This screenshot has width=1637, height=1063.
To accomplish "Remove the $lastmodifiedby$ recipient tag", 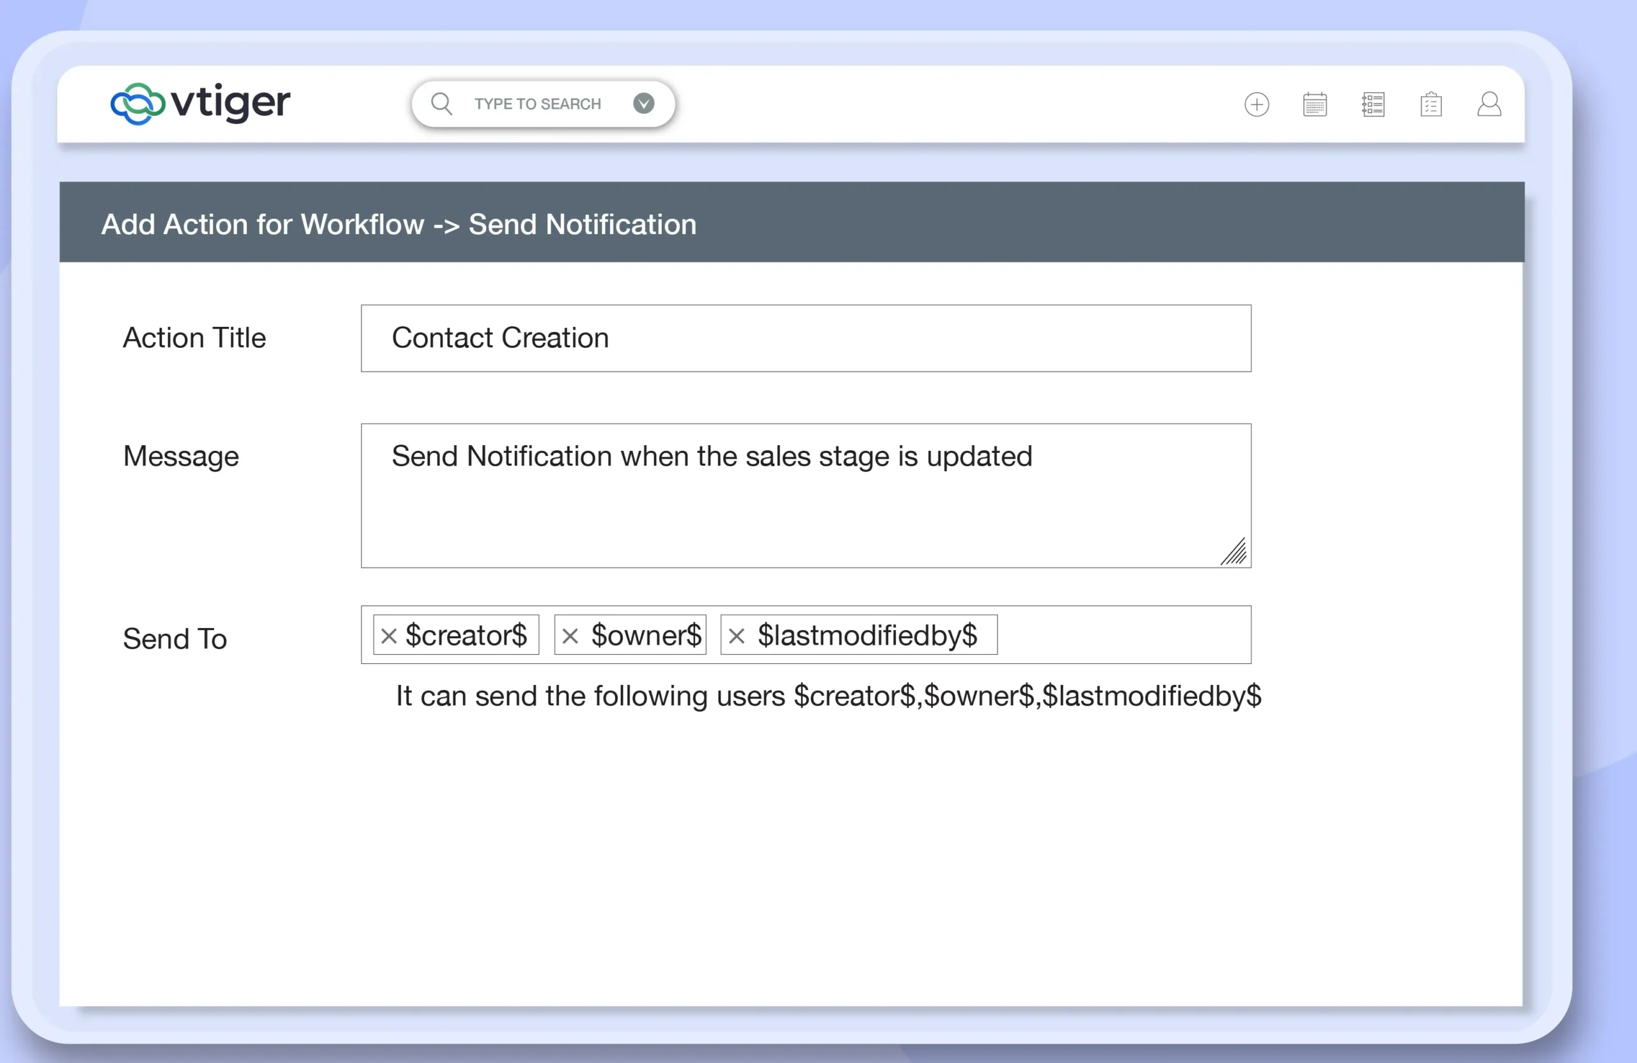I will point(737,636).
